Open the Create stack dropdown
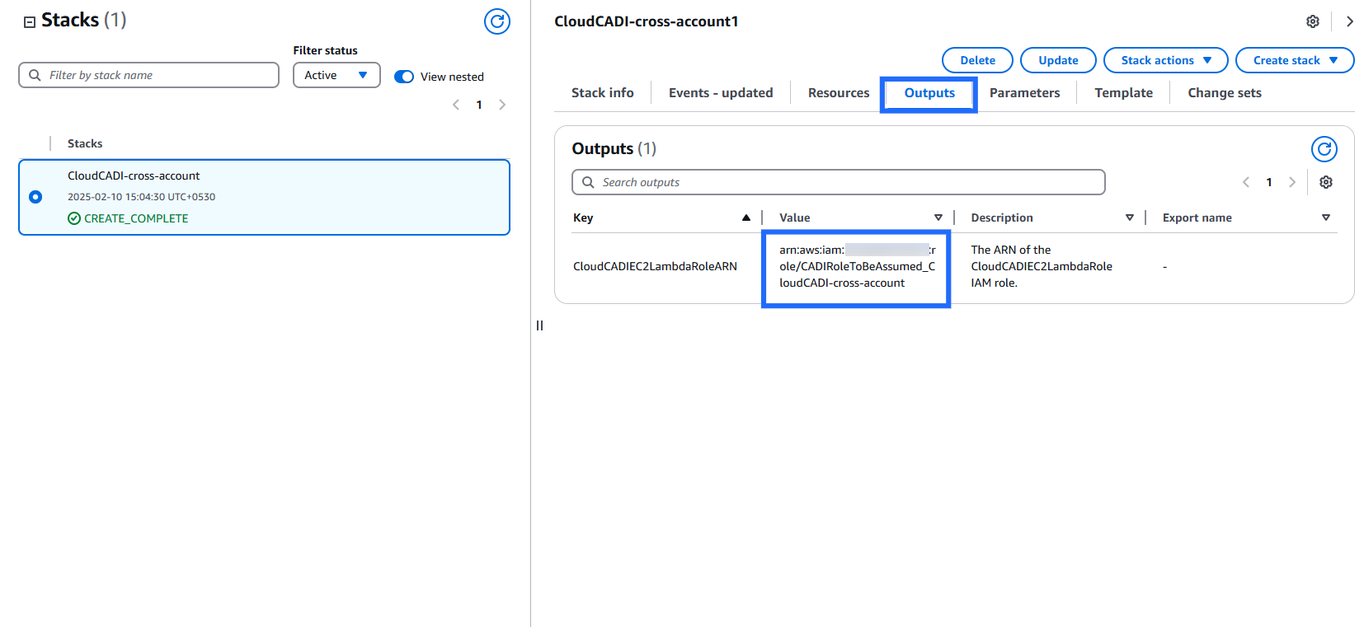The image size is (1364, 627). point(1294,60)
